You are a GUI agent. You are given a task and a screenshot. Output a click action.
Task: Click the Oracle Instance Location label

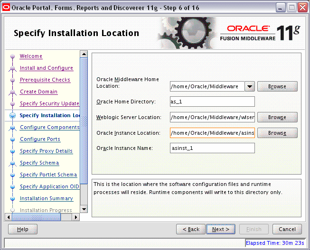point(128,133)
